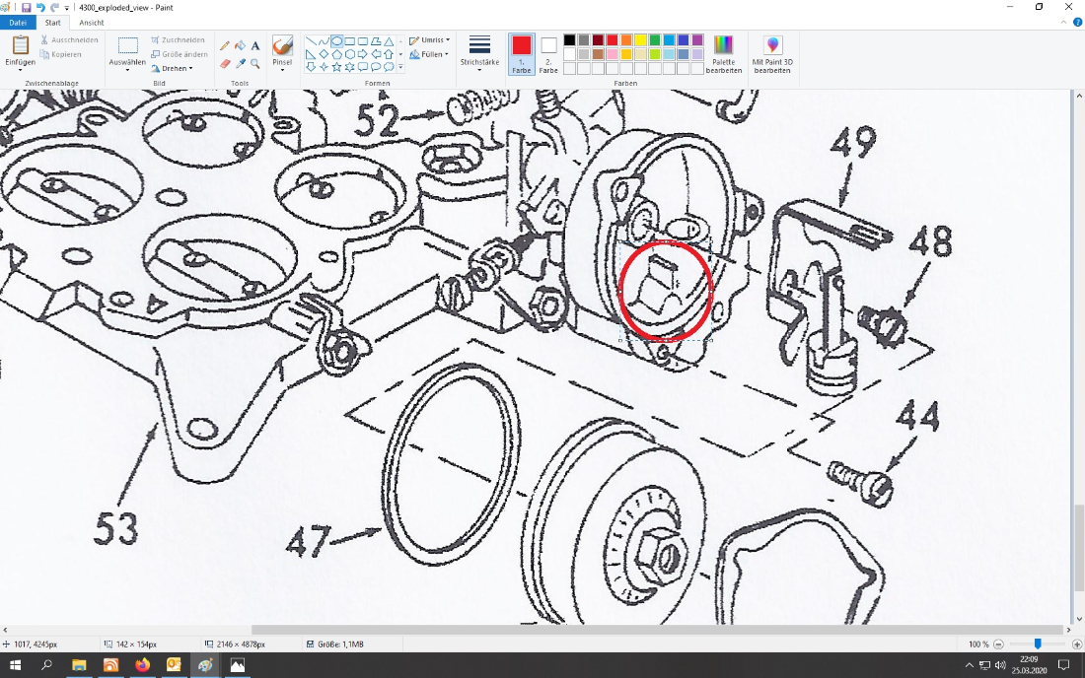Switch to the Start ribbon tab
The width and height of the screenshot is (1085, 678).
coord(53,23)
